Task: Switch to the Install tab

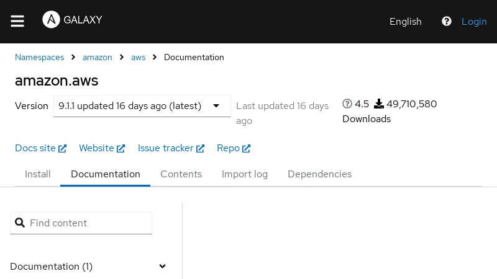Action: (x=38, y=174)
